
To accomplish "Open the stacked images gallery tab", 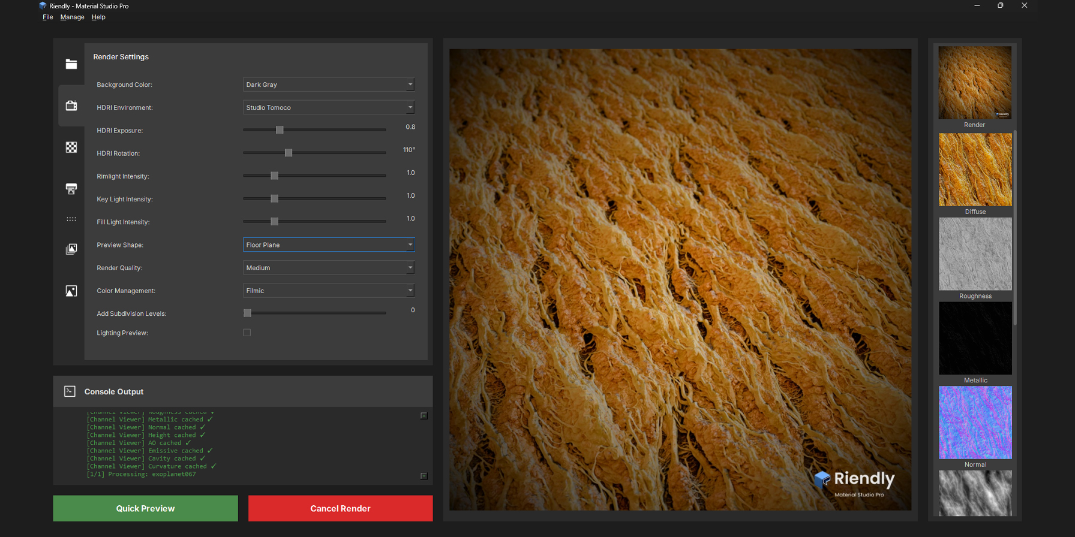I will pyautogui.click(x=71, y=249).
